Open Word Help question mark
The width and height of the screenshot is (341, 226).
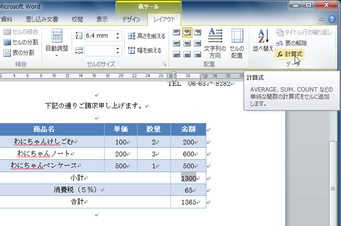pyautogui.click(x=331, y=20)
